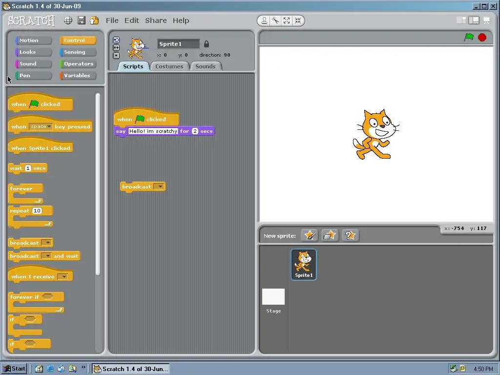The image size is (500, 375).
Task: Open the Windows Start menu
Action: click(x=14, y=369)
